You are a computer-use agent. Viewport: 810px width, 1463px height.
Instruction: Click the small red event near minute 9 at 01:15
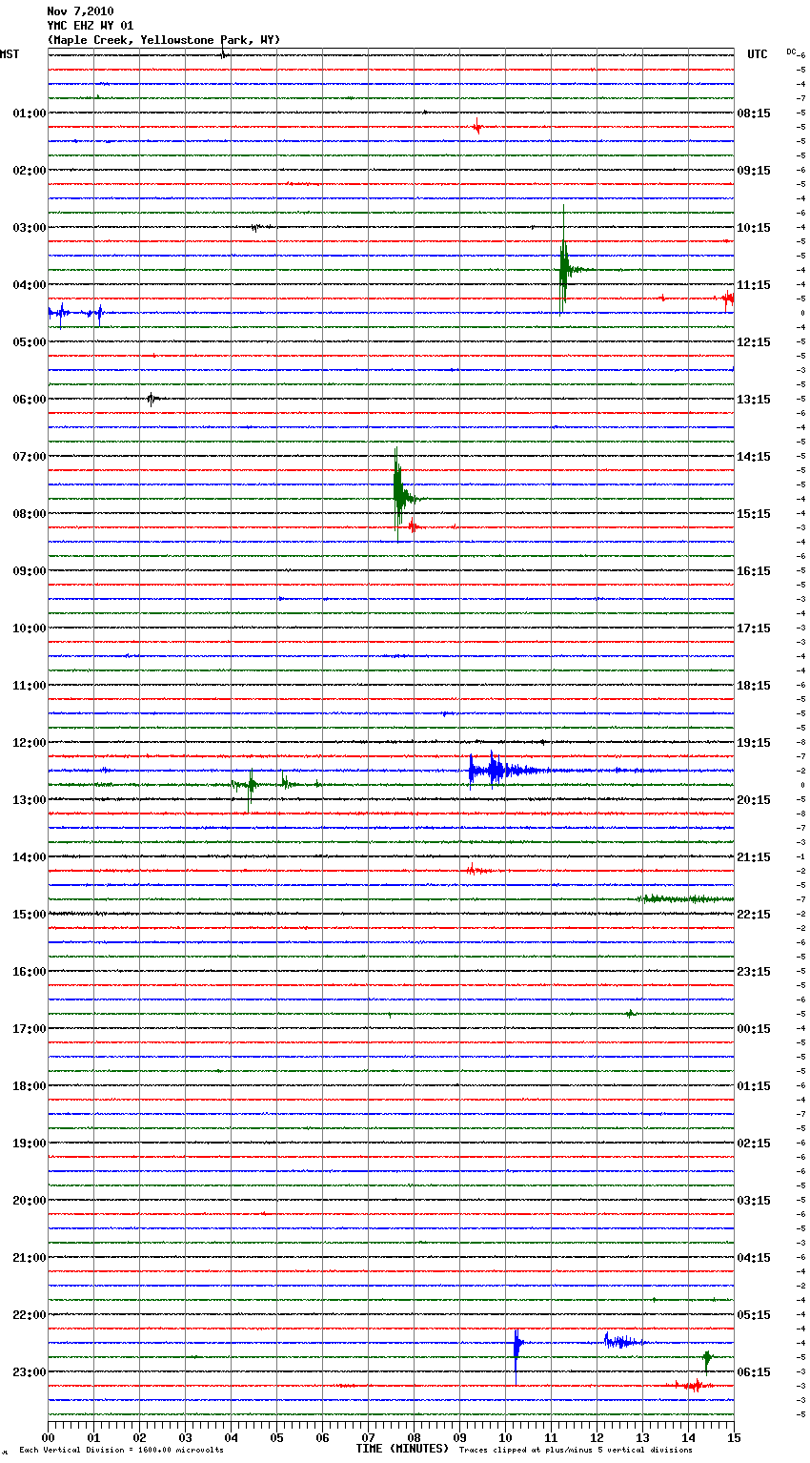click(x=477, y=126)
